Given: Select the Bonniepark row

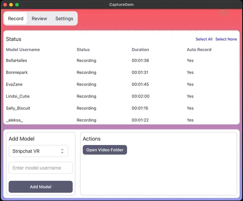Looking at the screenshot, I should [x=17, y=73].
